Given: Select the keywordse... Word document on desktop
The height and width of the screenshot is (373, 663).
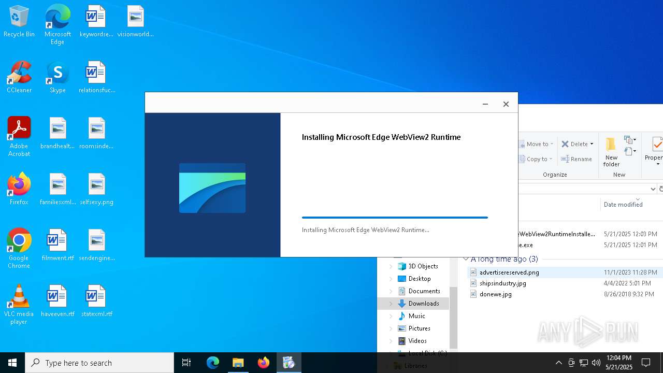Looking at the screenshot, I should point(96,21).
